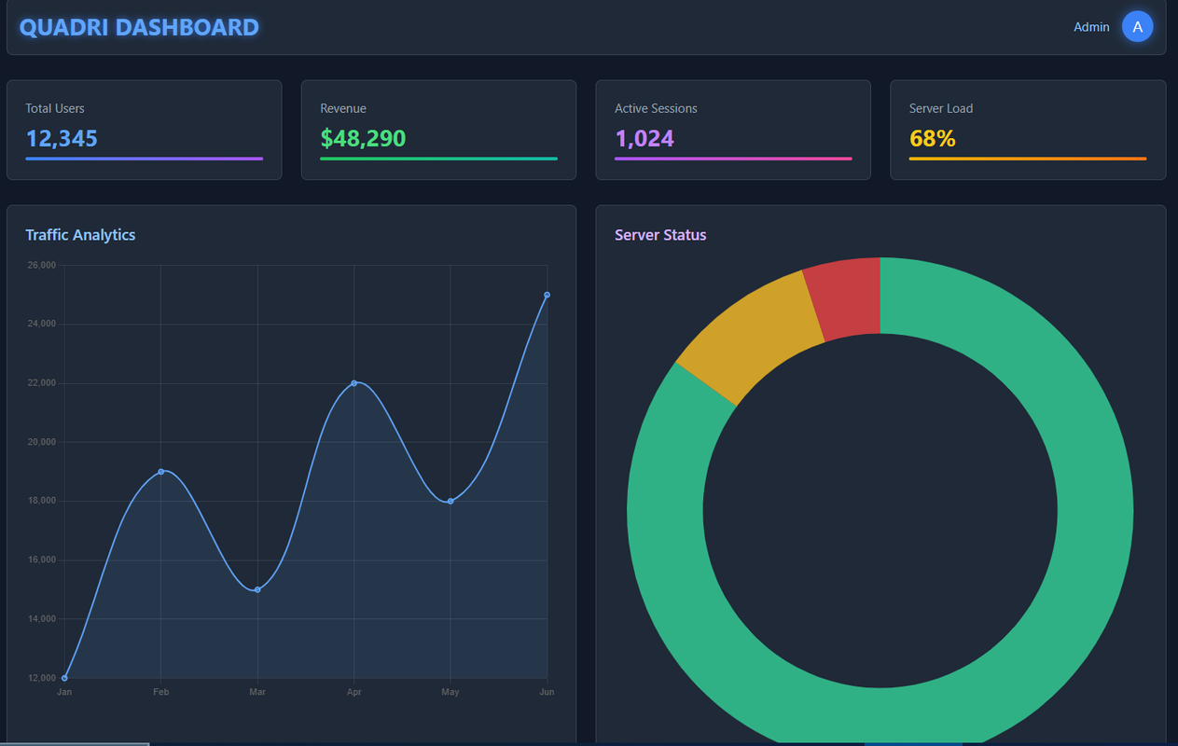The height and width of the screenshot is (746, 1178).
Task: Click the Mar x-axis label
Action: tap(257, 692)
